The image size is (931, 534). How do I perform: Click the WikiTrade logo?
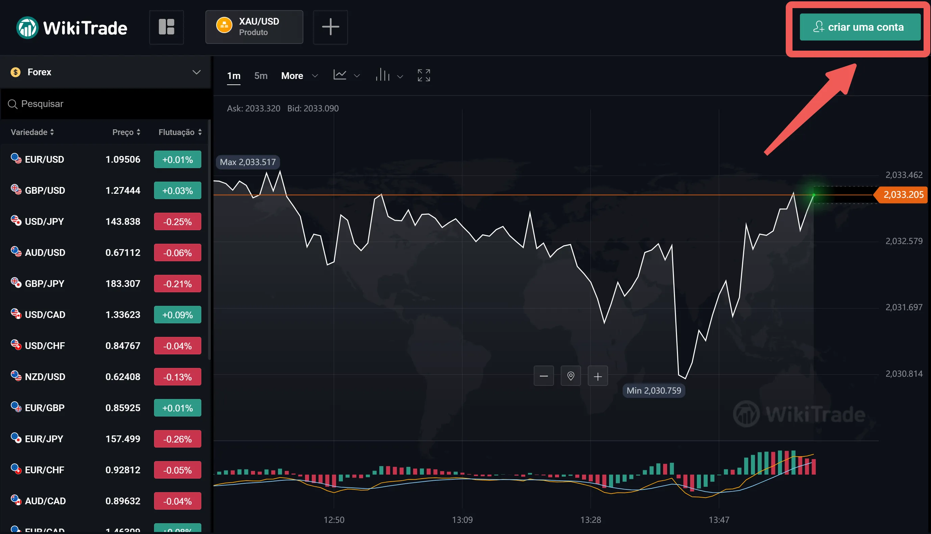pos(72,27)
